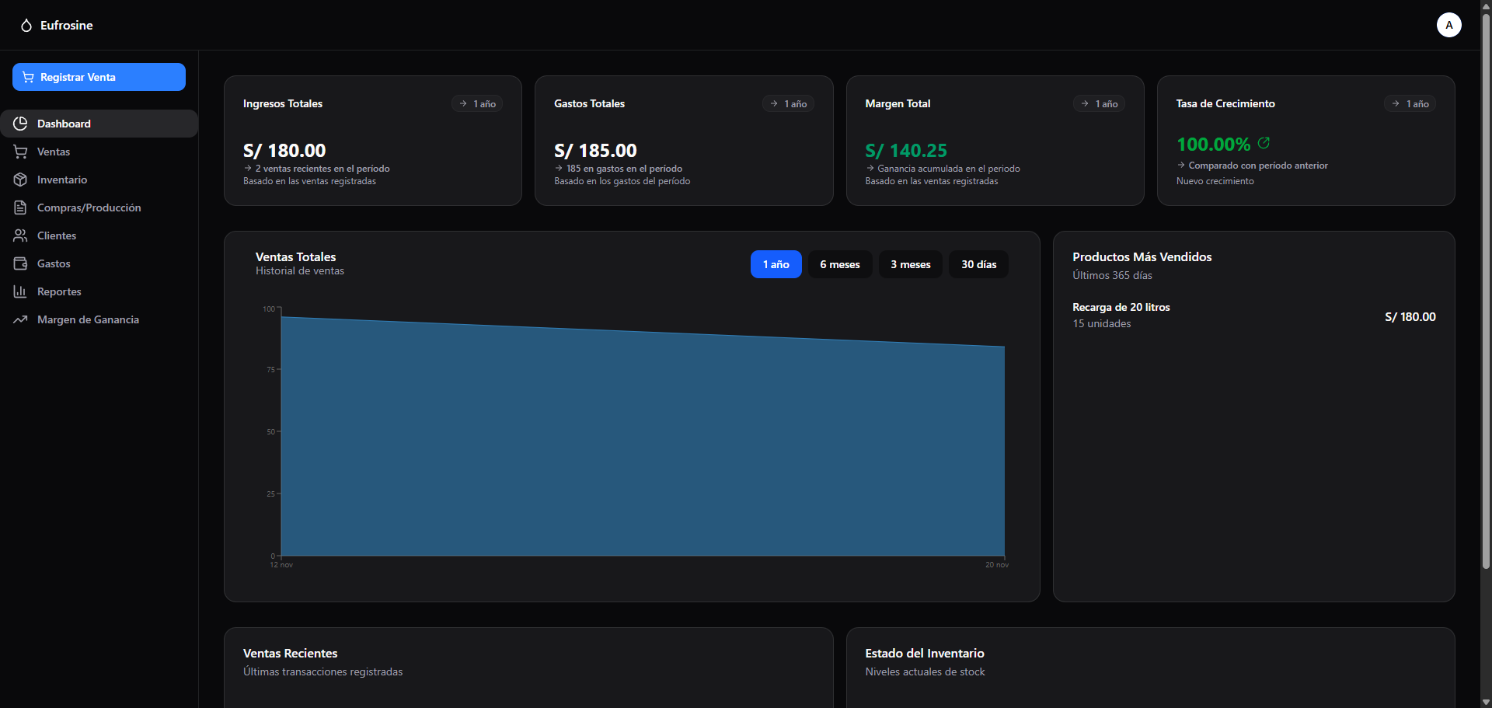Open Margen de Ganancia page
Viewport: 1492px width, 708px height.
pos(99,319)
